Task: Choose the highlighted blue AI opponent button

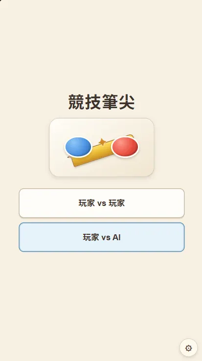Action: pyautogui.click(x=102, y=237)
